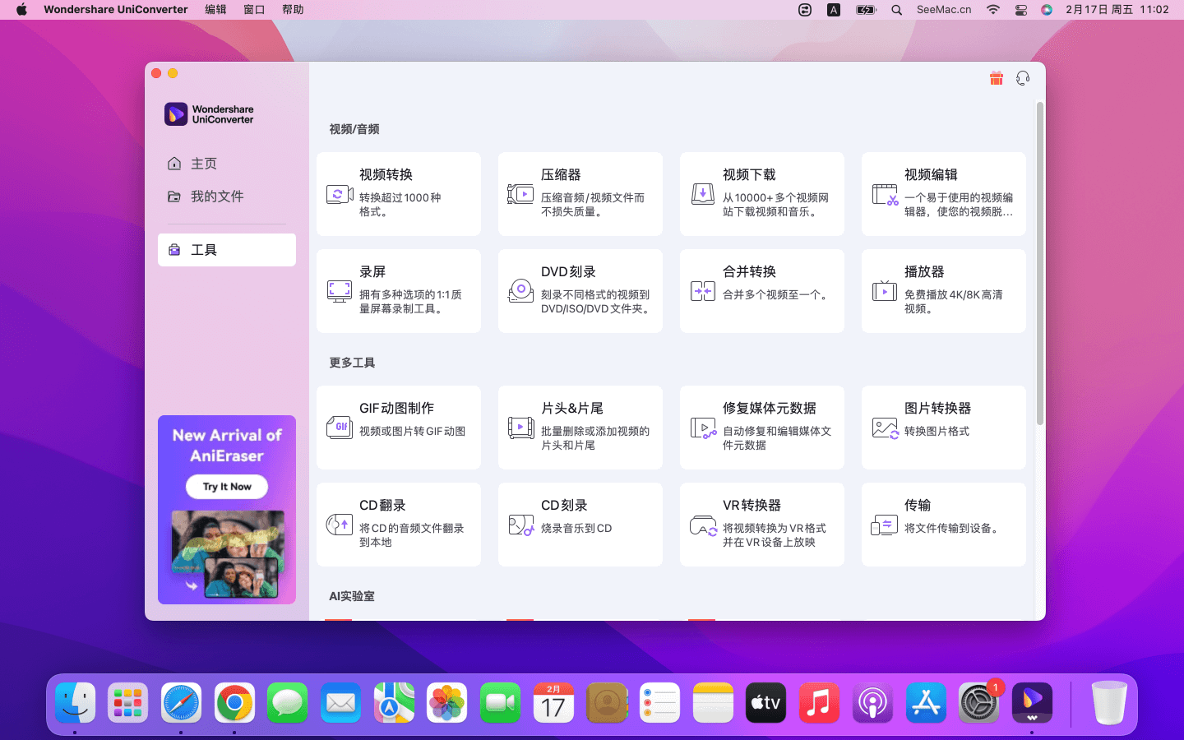
Task: Click the Try It Now button
Action: [227, 487]
